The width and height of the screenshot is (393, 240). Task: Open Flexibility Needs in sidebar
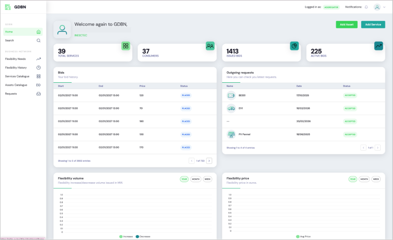coord(16,59)
